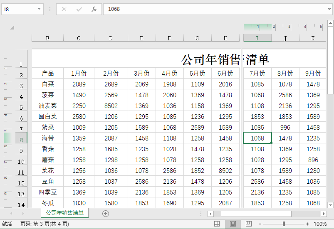334x229 pixels.
Task: Click 1月份 value 2250 for 油麦菜
Action: pos(79,106)
